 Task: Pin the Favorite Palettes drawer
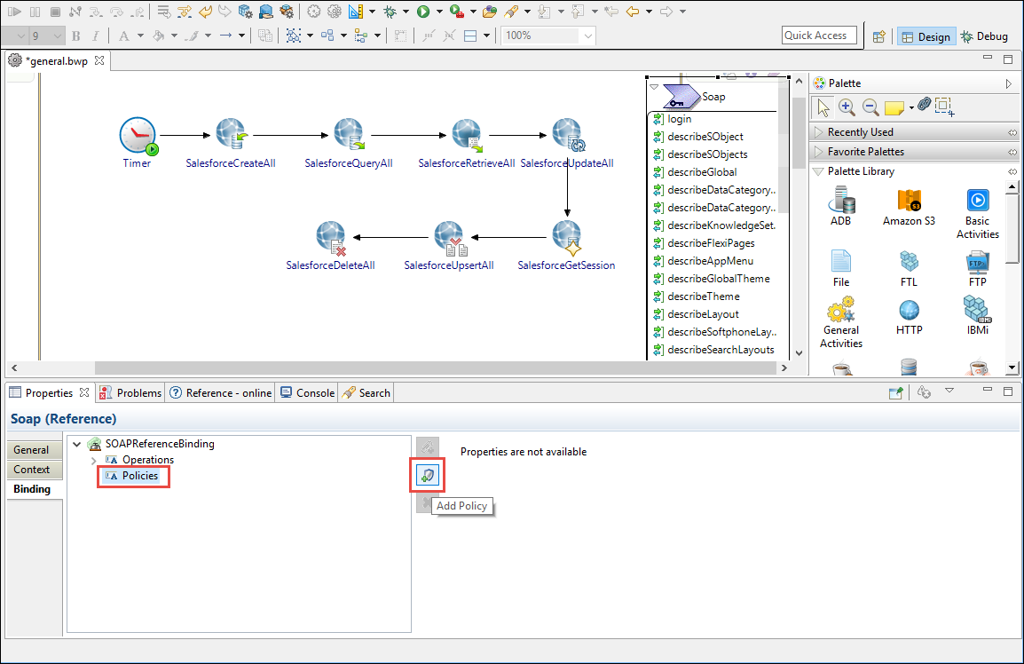tap(1012, 152)
